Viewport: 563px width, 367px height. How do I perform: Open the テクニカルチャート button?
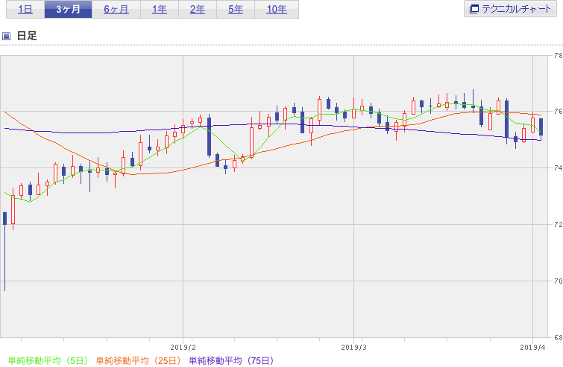[510, 9]
